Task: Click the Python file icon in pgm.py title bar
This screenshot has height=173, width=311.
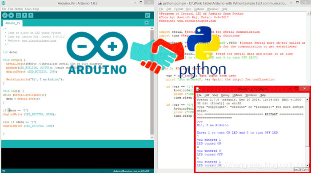Action: (160, 3)
